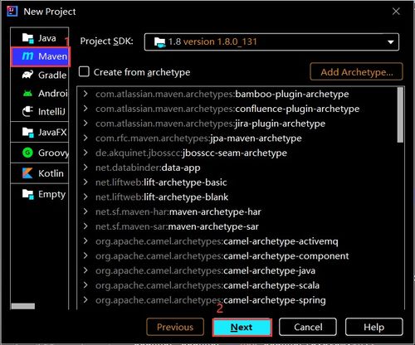The height and width of the screenshot is (345, 415).
Task: Select the Java project type icon
Action: click(27, 38)
